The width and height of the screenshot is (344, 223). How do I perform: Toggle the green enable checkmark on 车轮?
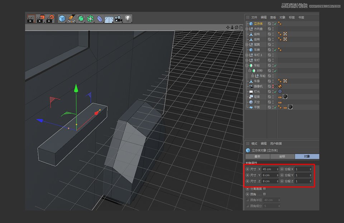(275, 65)
